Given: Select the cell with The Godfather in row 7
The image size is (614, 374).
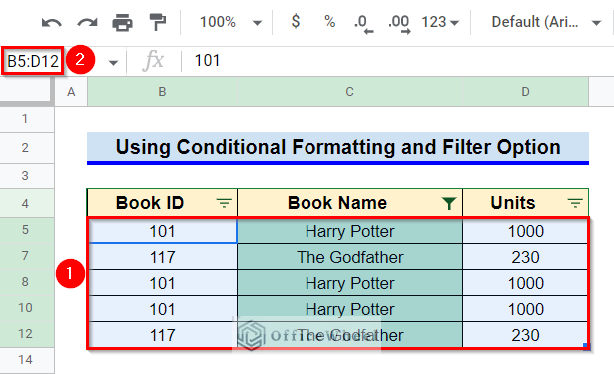Looking at the screenshot, I should 349,257.
